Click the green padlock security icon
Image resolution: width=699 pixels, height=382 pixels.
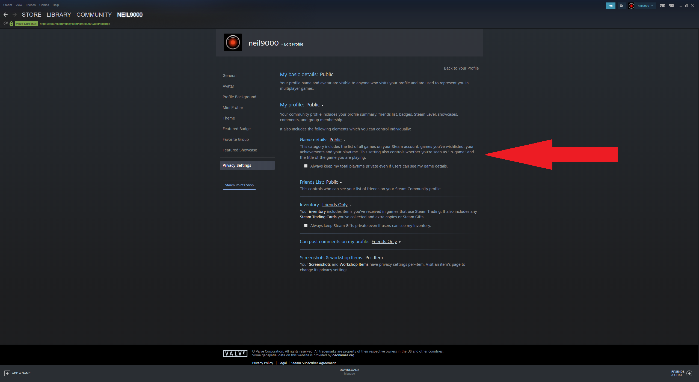pos(11,24)
